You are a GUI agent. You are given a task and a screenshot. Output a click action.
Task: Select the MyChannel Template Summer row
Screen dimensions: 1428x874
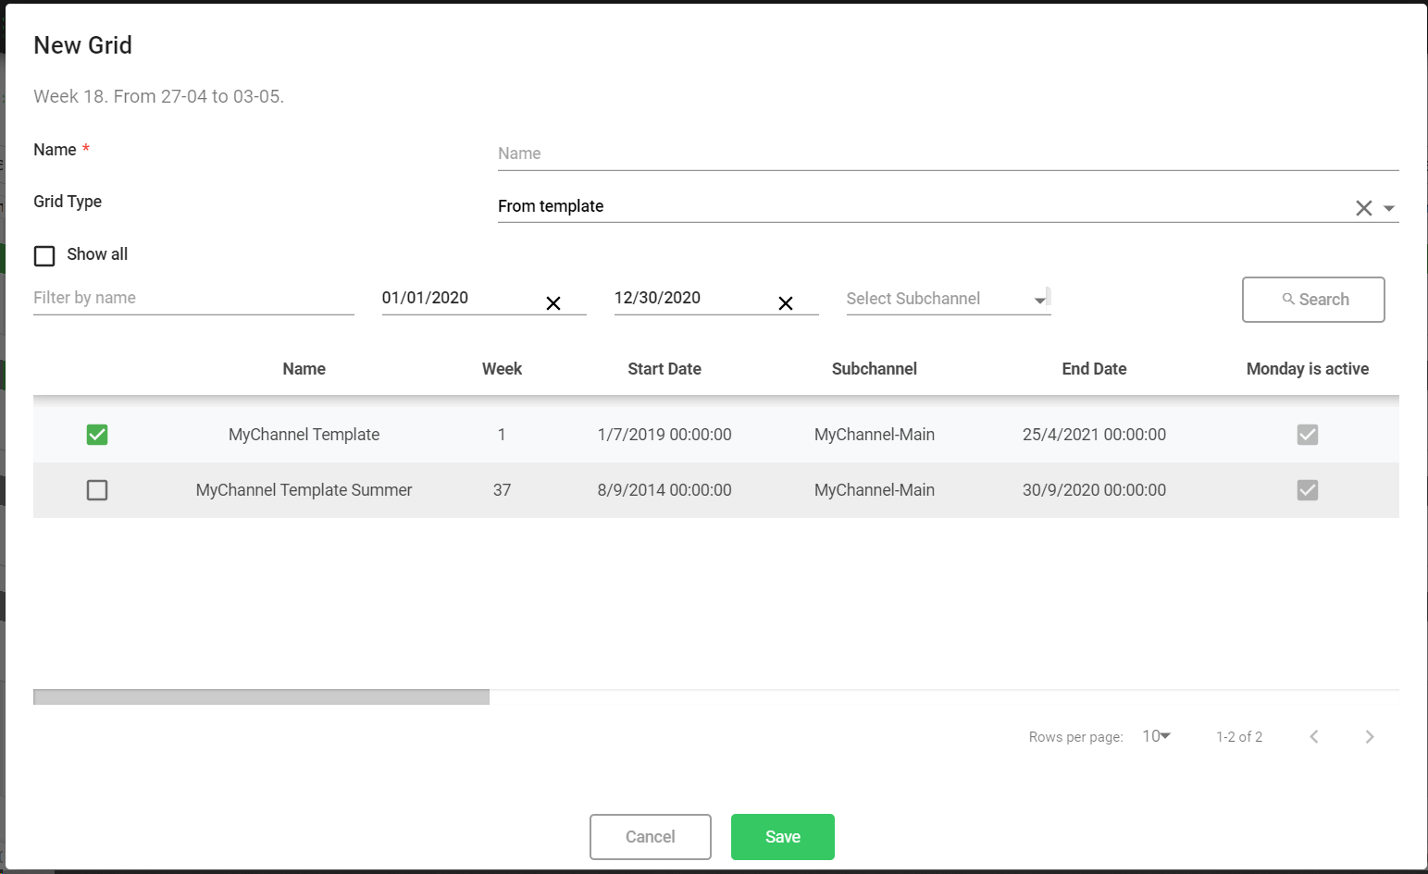97,490
